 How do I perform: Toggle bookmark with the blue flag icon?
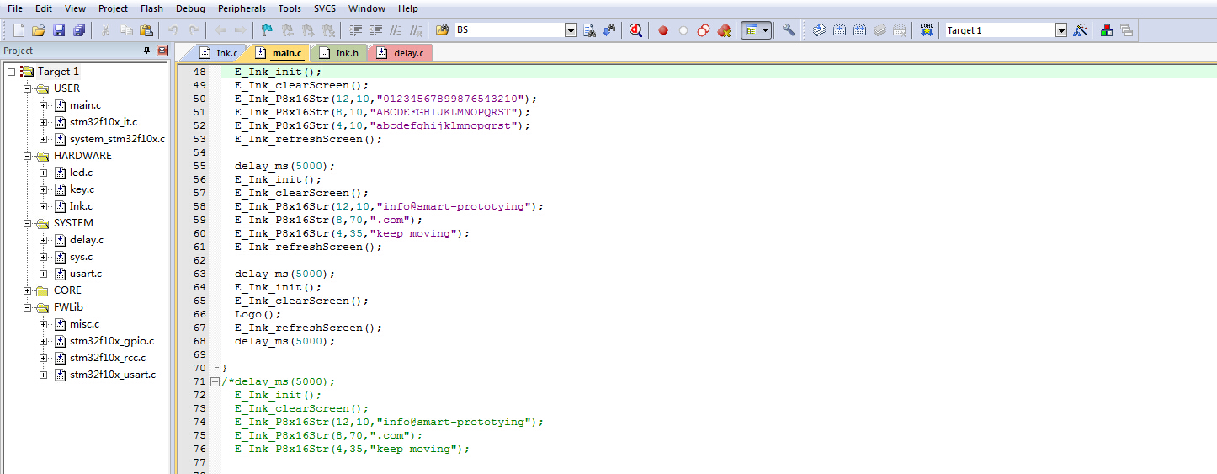[x=267, y=30]
